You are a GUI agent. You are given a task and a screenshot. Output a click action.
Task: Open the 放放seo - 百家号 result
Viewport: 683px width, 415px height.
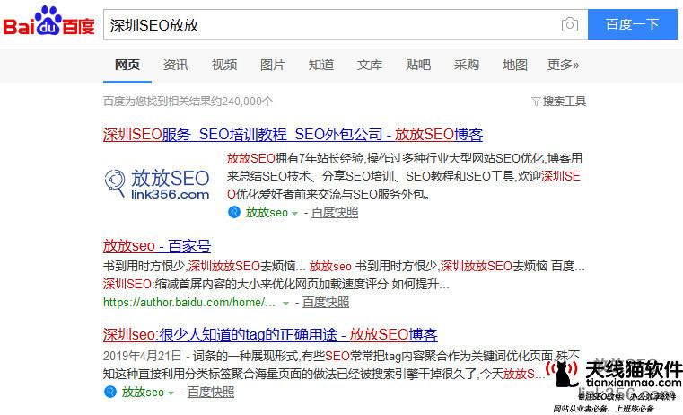point(157,246)
